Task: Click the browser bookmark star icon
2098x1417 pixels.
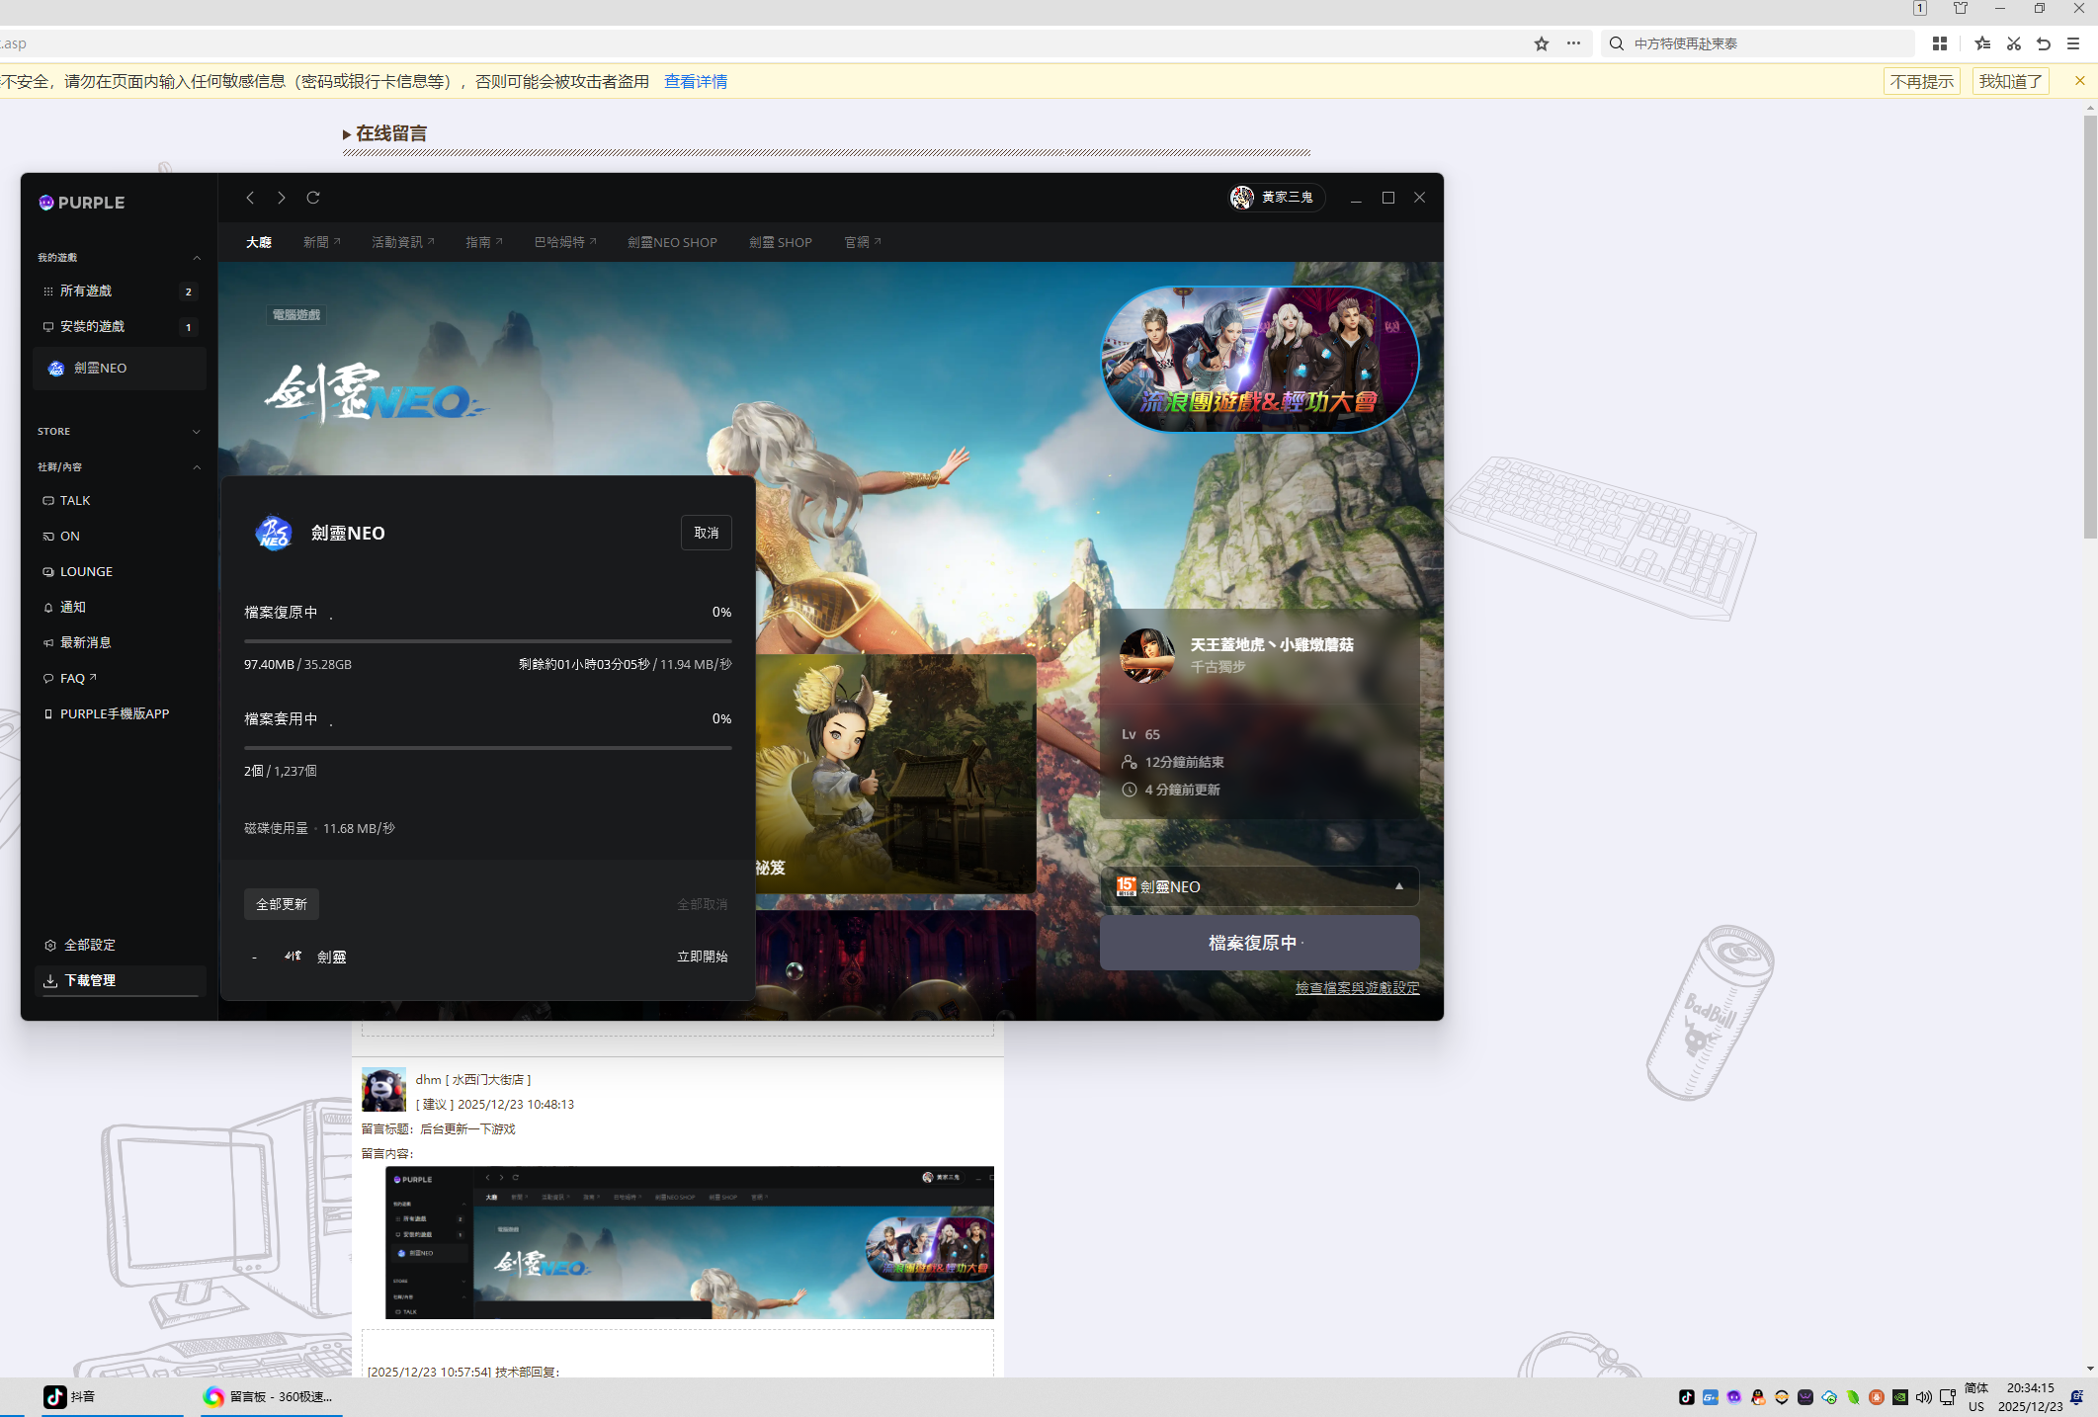Action: click(x=1541, y=43)
